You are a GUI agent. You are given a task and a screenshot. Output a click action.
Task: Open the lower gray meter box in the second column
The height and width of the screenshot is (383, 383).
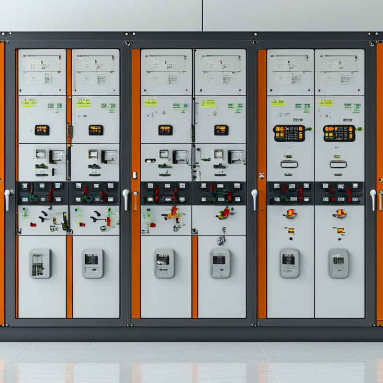93,263
